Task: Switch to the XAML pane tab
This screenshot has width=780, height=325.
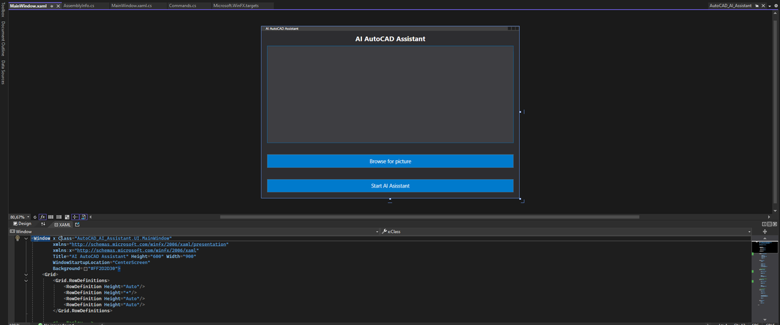Action: (x=63, y=224)
